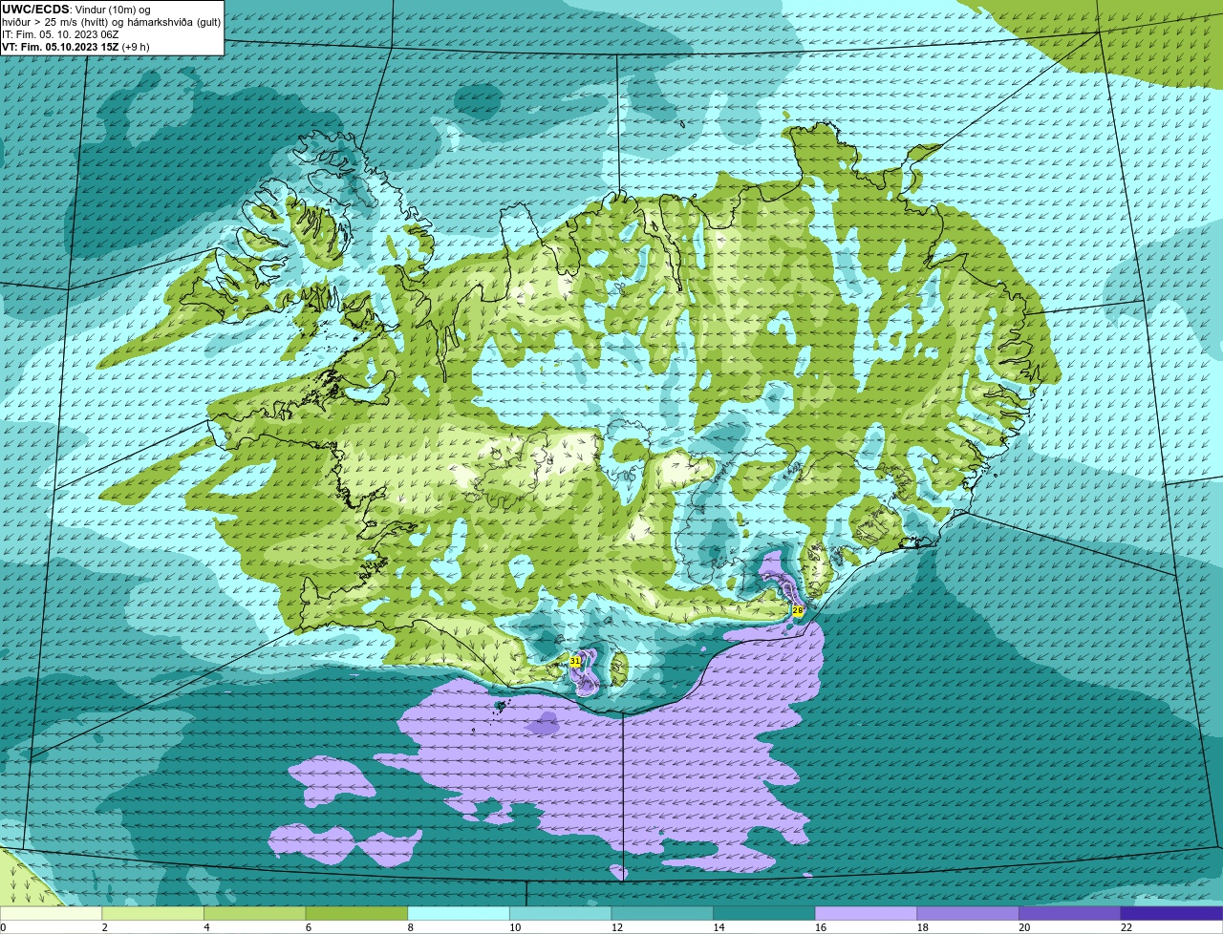1223x934 pixels.
Task: Click the legend scale value 20
Action: 1024,927
